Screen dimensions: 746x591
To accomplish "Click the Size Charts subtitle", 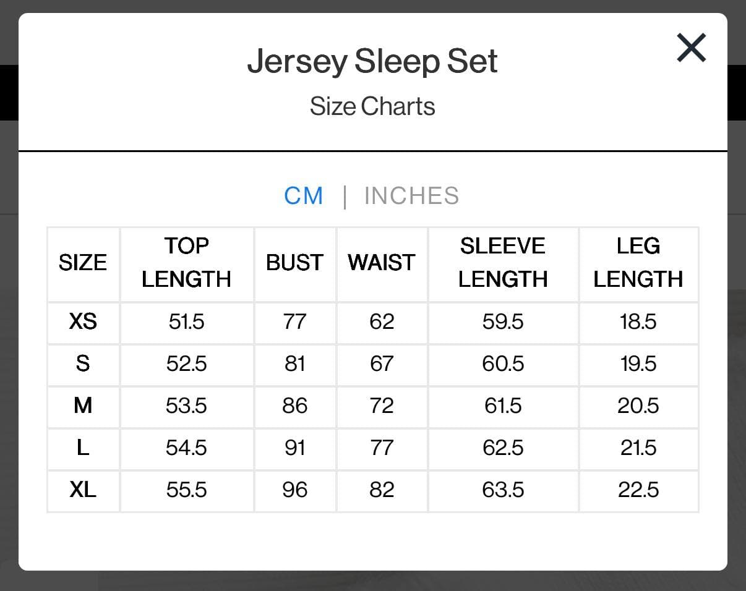I will 372,106.
